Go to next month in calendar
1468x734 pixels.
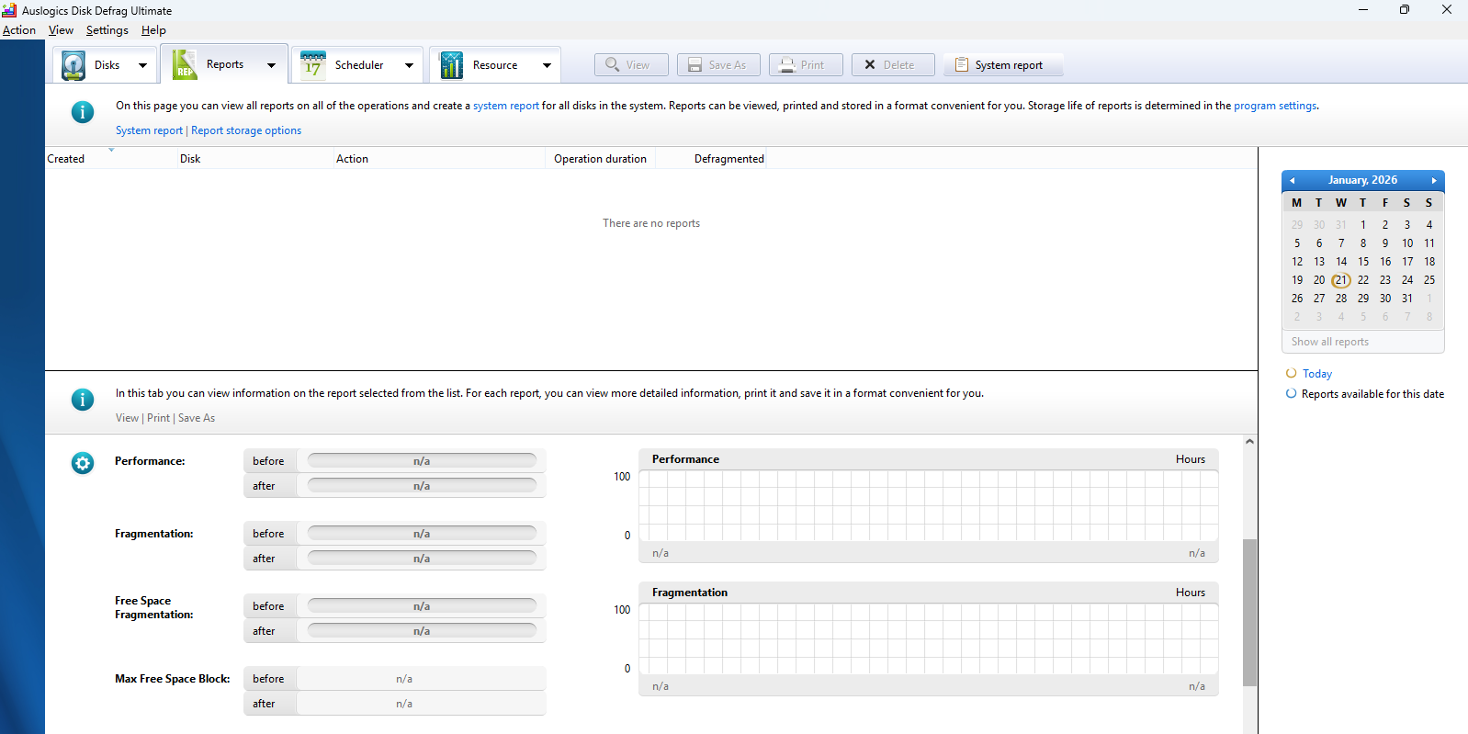click(x=1433, y=181)
